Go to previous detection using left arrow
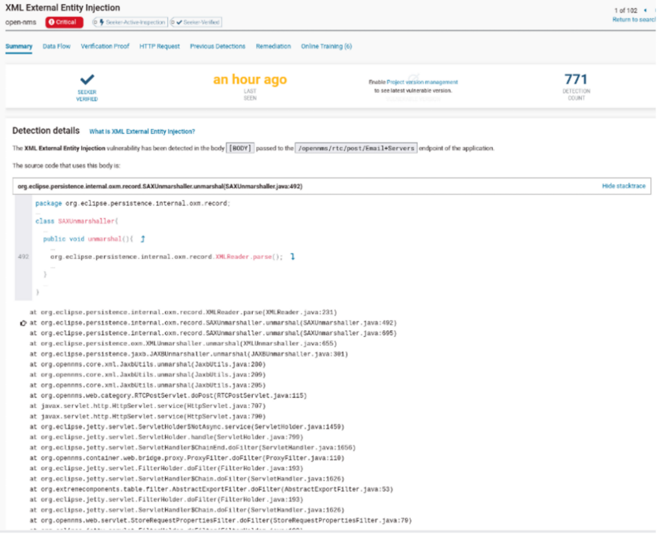 pyautogui.click(x=645, y=10)
